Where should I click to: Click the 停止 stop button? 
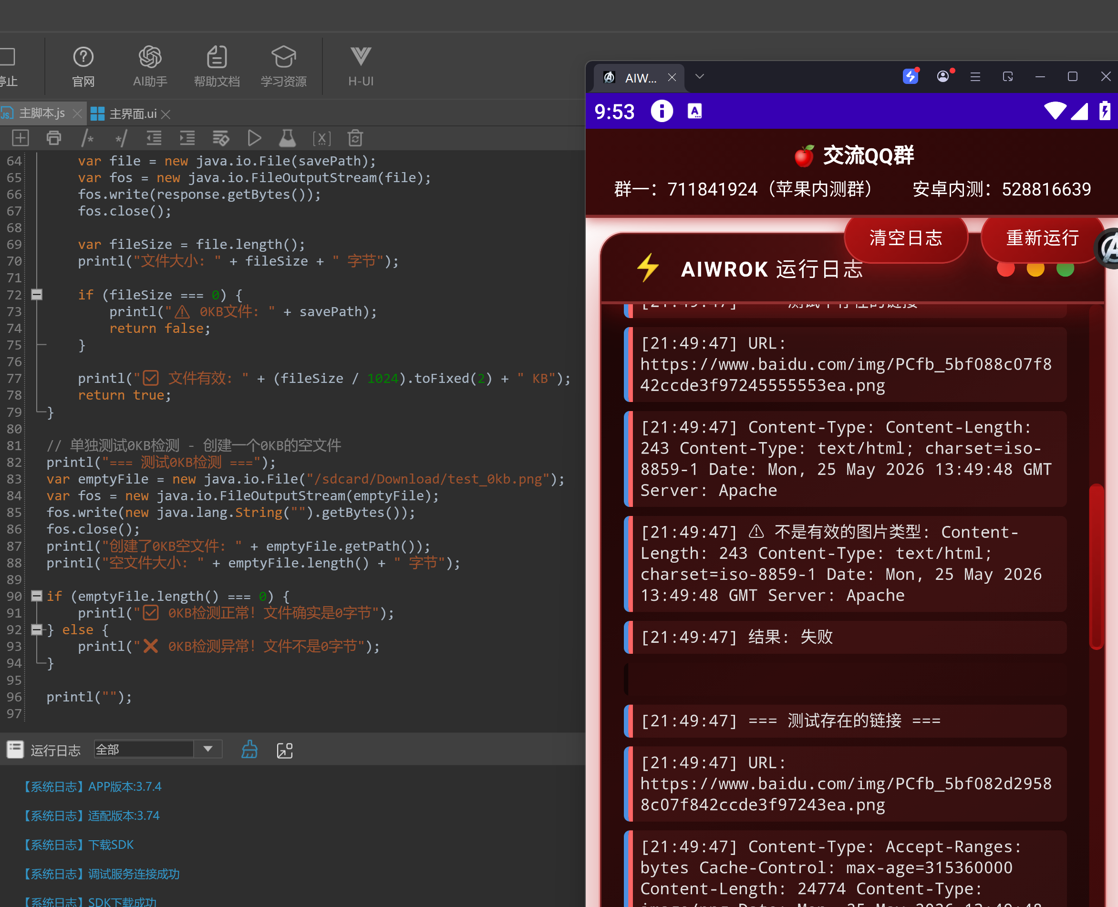[x=8, y=66]
